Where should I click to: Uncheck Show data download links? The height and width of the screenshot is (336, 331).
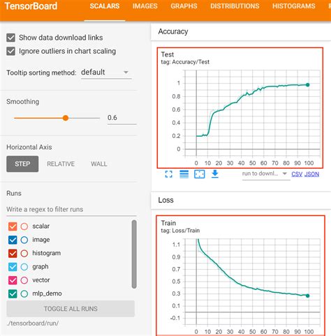point(11,38)
